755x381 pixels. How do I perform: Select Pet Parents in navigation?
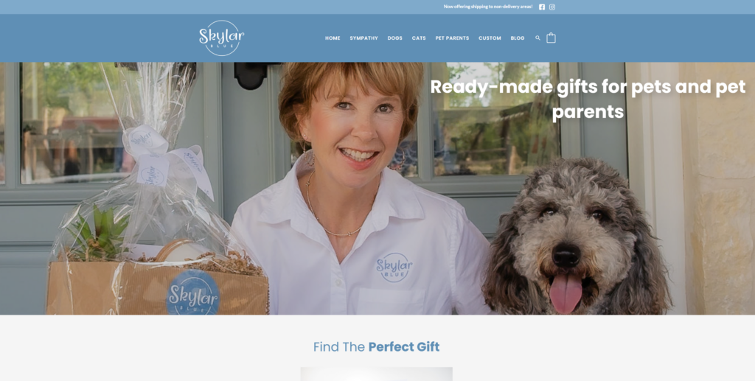(x=452, y=38)
